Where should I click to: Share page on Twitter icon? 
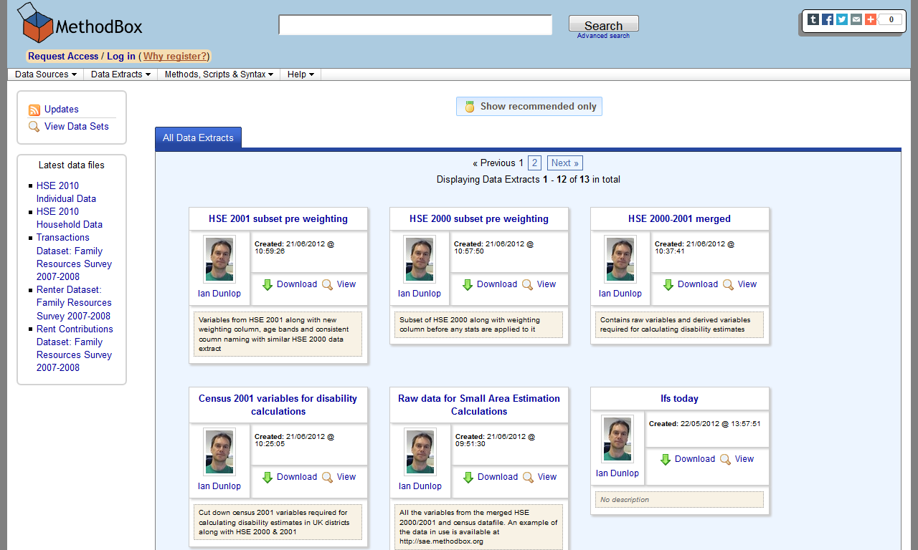click(x=842, y=19)
